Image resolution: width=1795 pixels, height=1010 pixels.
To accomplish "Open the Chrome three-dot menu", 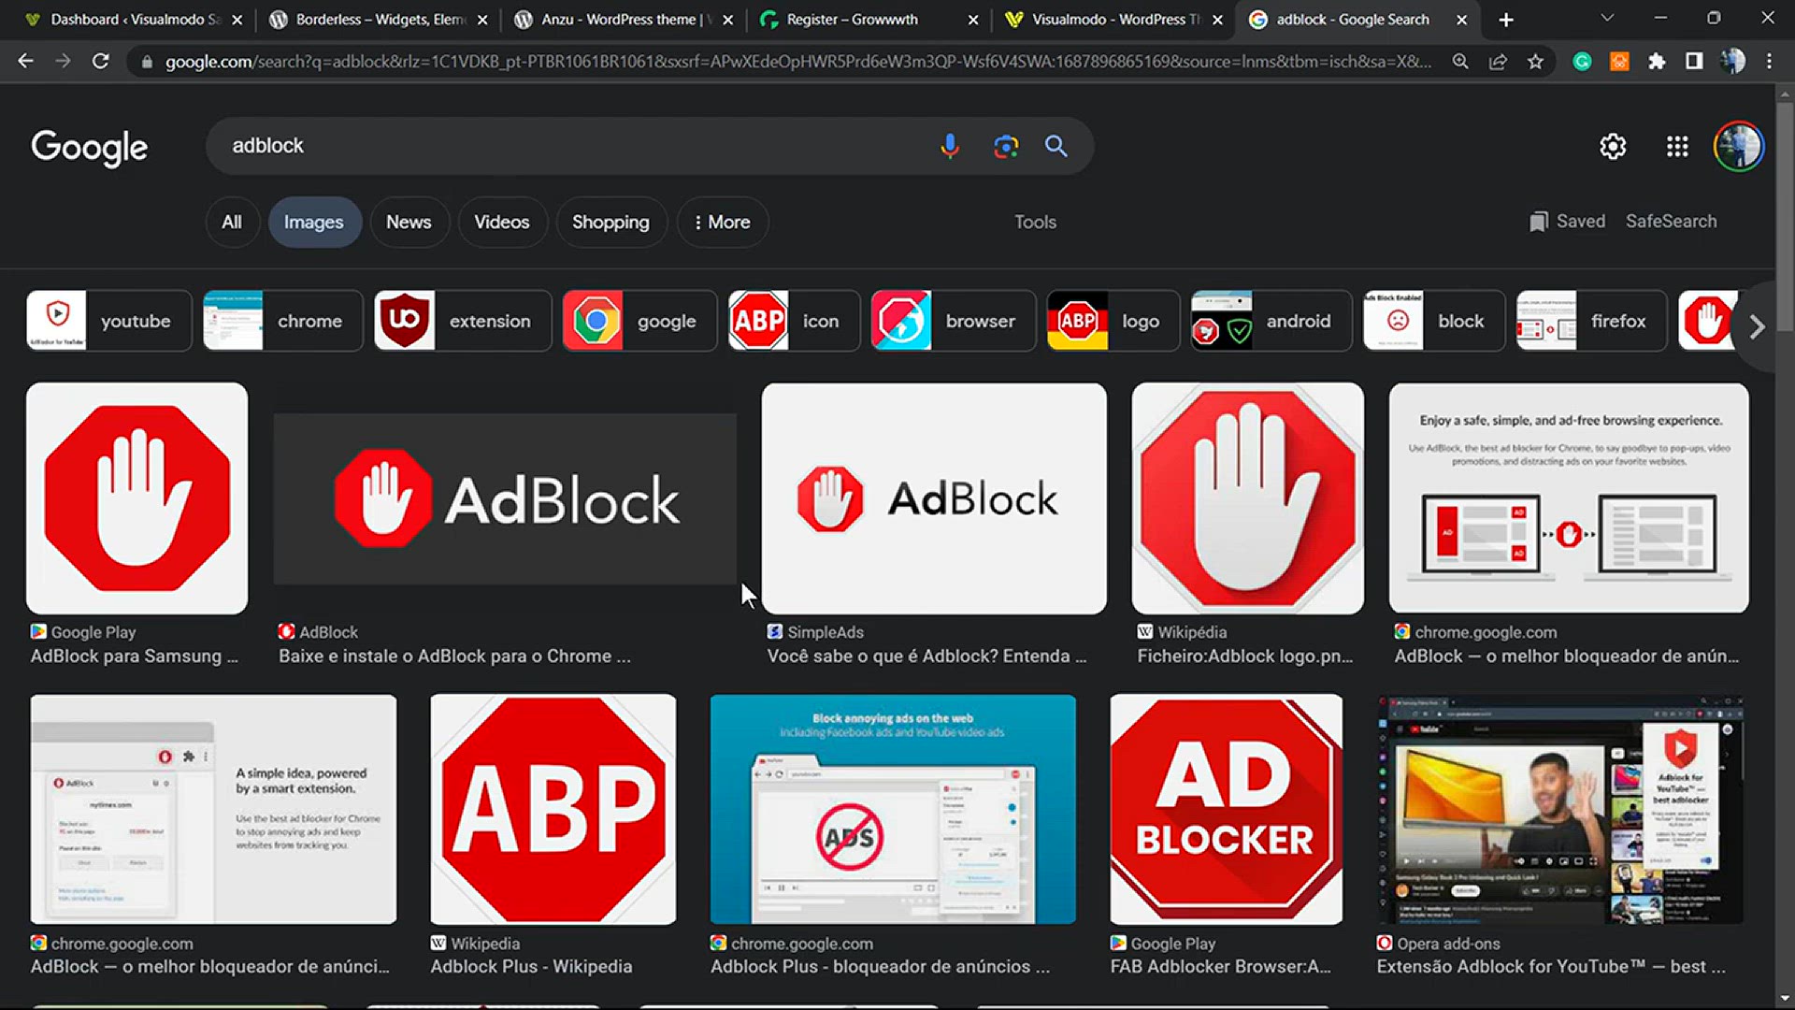I will coord(1769,61).
